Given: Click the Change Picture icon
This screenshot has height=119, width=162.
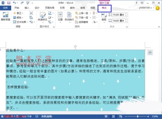Looking at the screenshot, I should [x=31, y=18].
